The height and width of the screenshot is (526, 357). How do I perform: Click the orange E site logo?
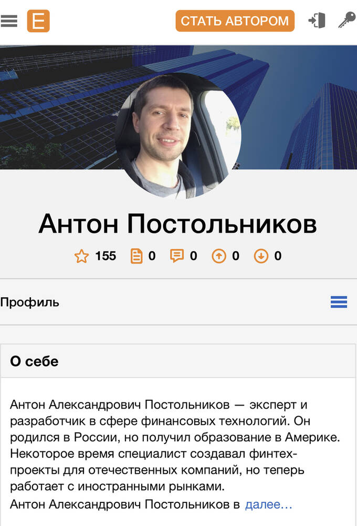click(x=38, y=21)
